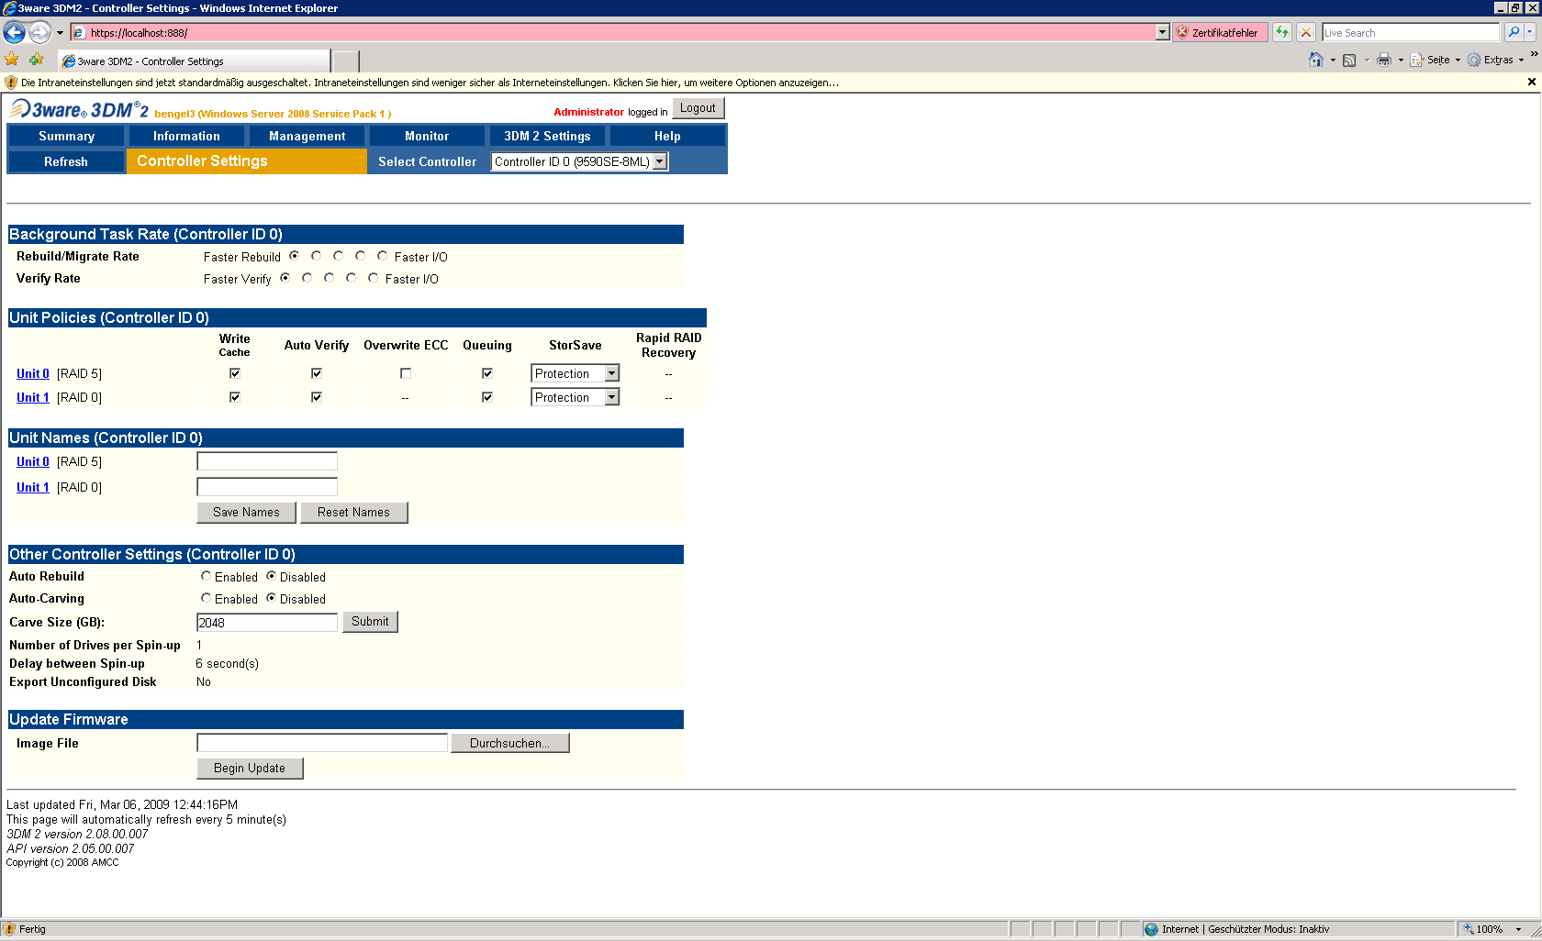Screen dimensions: 1542x941
Task: Click the 3ware 3DM2 logo
Action: tap(79, 110)
